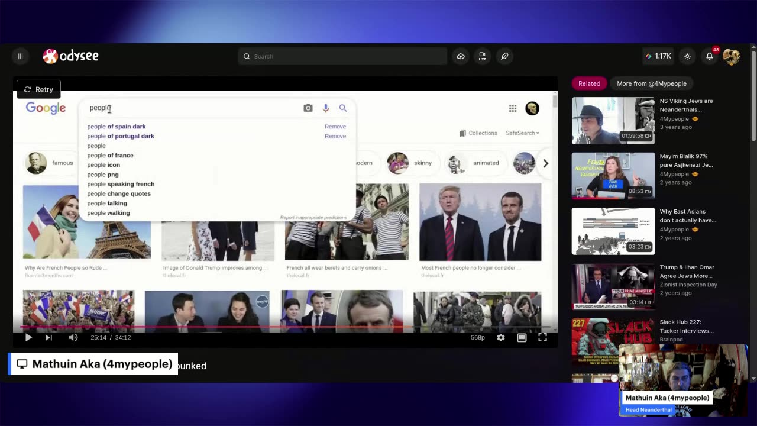Select suggestion people of france

pyautogui.click(x=111, y=156)
